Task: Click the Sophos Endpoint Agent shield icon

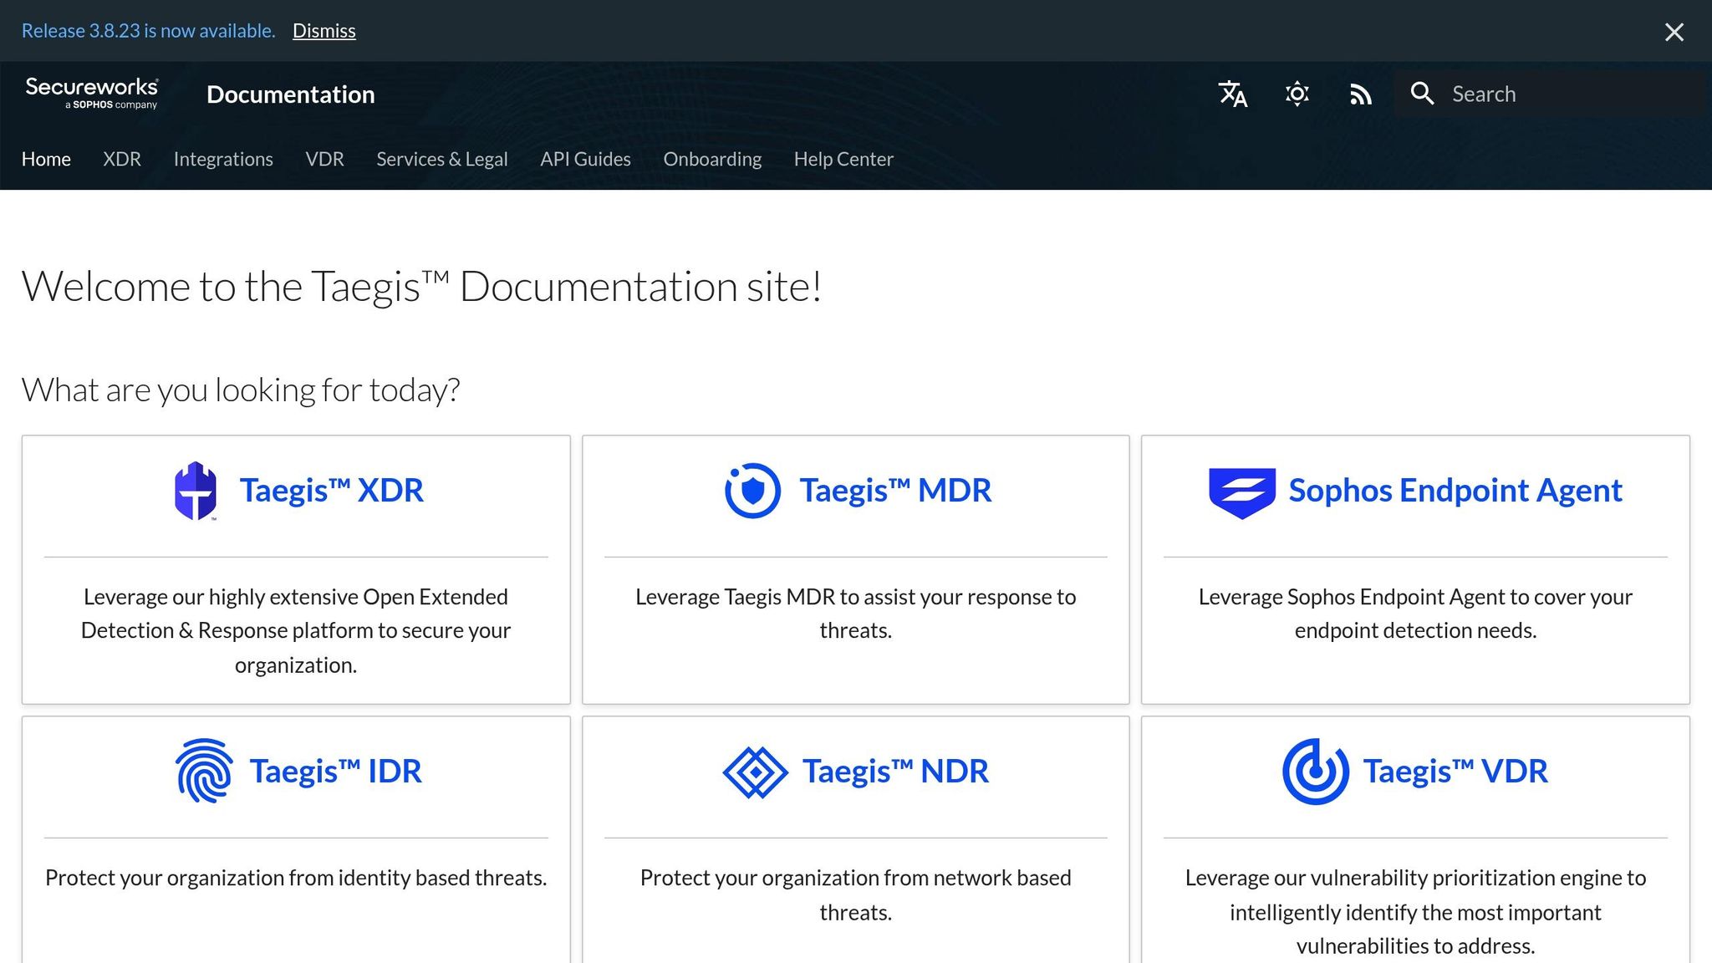Action: click(x=1242, y=493)
